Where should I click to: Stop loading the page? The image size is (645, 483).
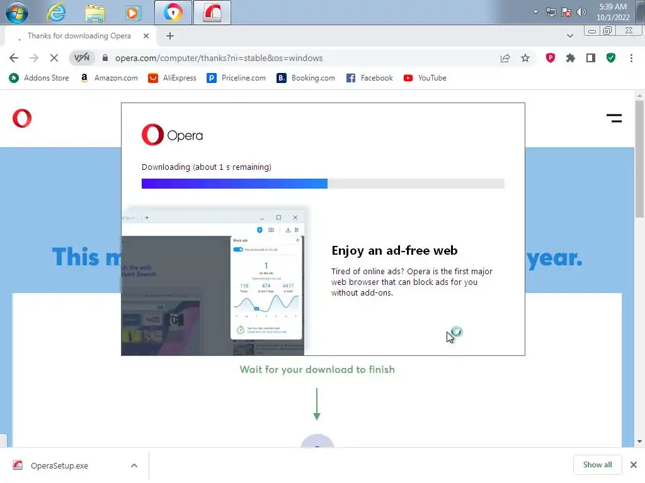tap(54, 58)
